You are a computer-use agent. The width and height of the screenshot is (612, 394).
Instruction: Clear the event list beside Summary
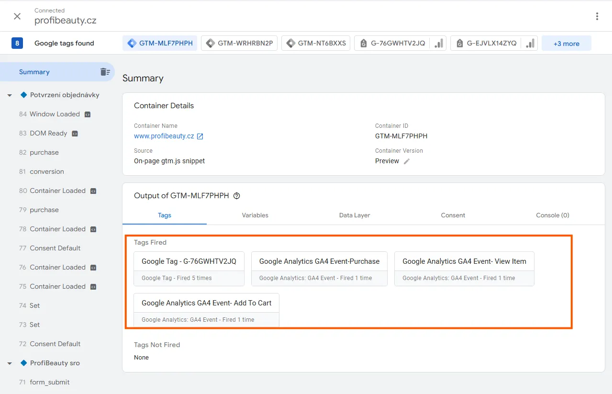tap(105, 72)
